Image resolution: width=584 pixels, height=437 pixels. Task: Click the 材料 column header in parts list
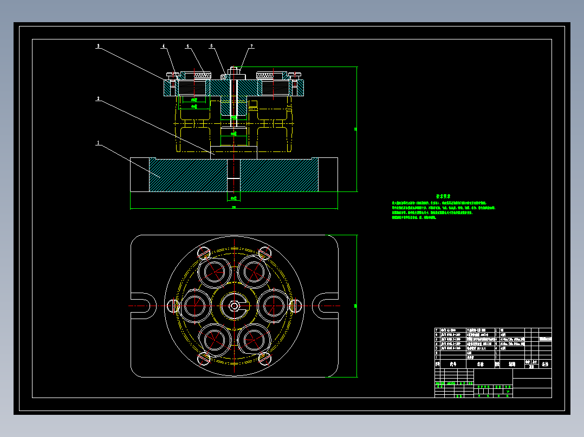tap(512, 364)
